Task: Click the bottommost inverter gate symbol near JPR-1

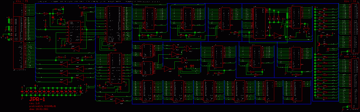Action: (x=120, y=101)
